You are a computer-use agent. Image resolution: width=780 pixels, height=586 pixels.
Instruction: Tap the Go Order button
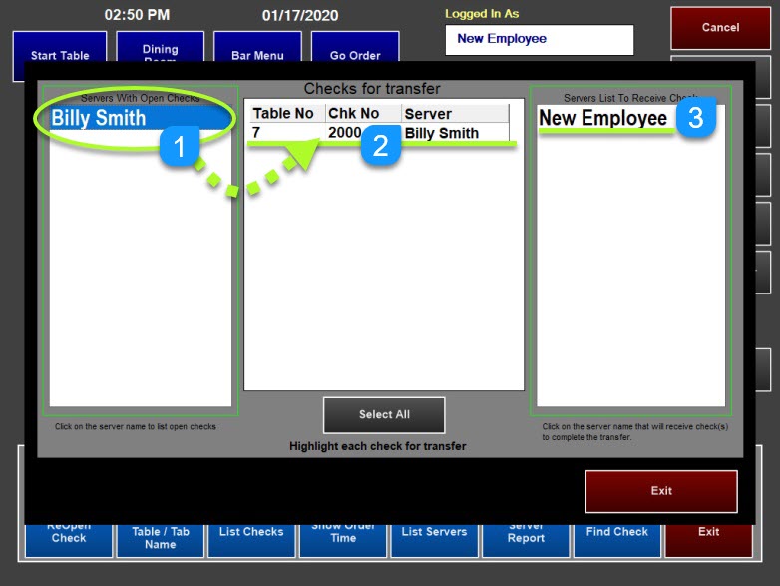point(355,50)
